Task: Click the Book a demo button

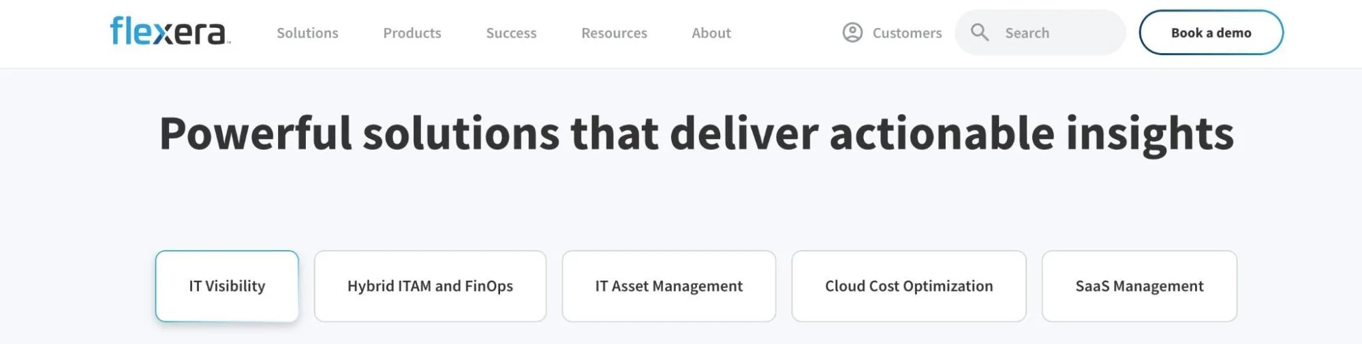Action: click(1211, 32)
